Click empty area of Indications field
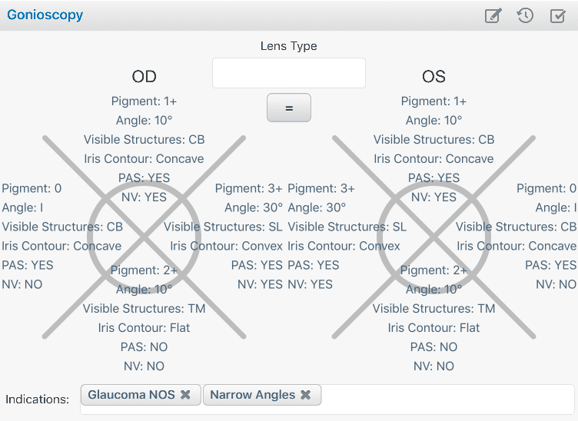The image size is (578, 421). (446, 399)
